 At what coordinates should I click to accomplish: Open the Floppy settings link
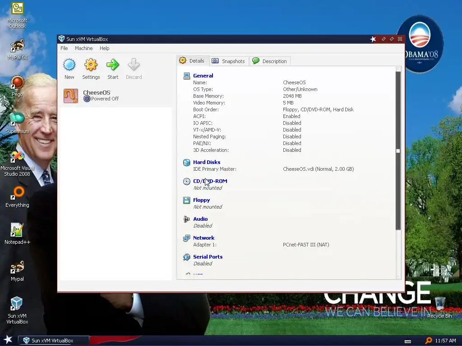click(x=202, y=200)
